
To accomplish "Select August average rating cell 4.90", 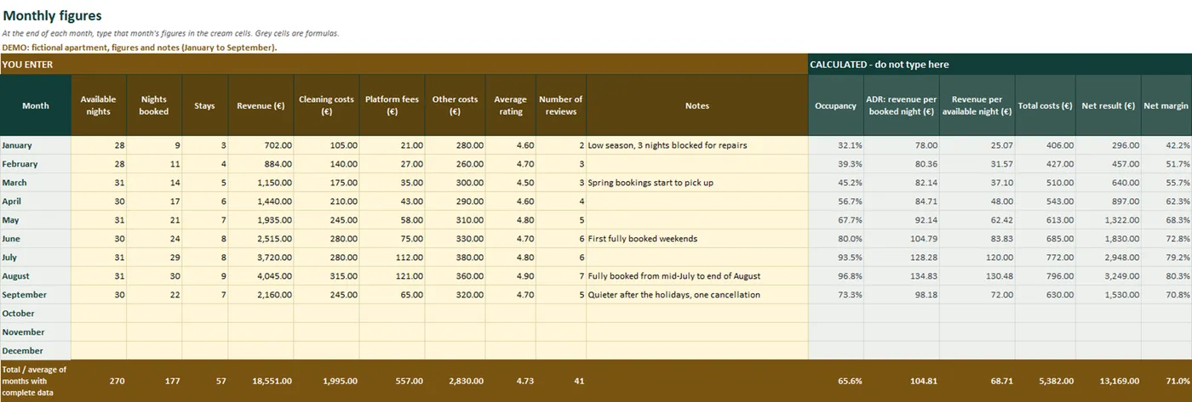I will pos(511,276).
